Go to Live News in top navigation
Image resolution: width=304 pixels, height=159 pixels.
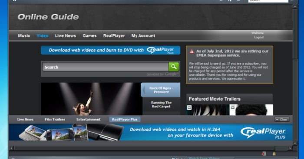[x=65, y=36]
